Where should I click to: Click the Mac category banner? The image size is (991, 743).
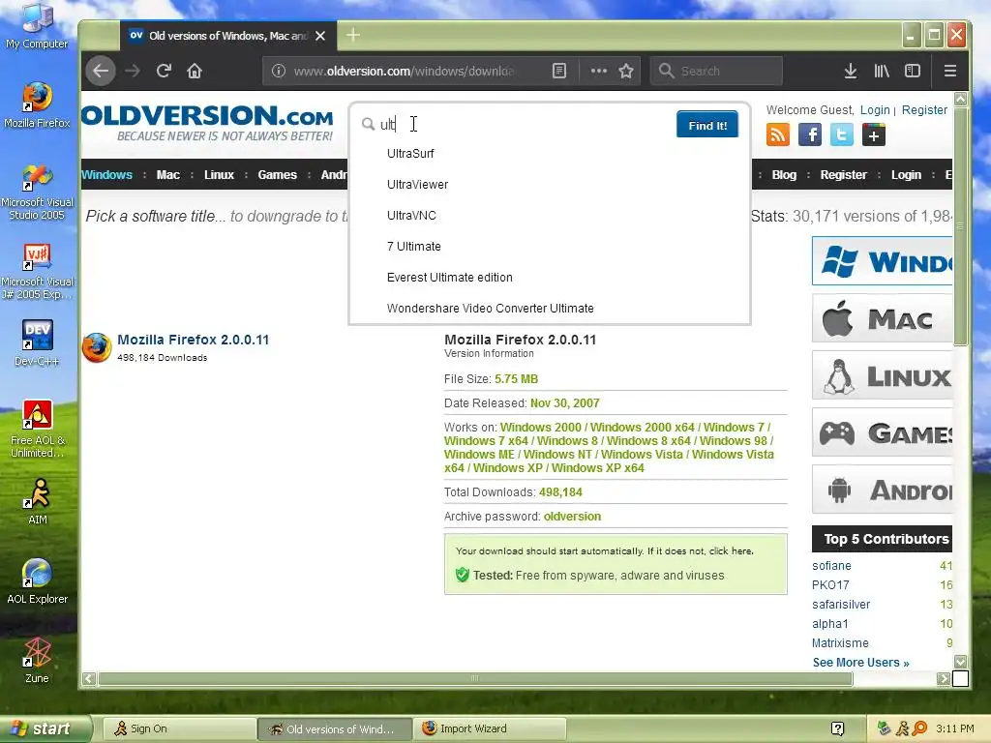pyautogui.click(x=882, y=319)
